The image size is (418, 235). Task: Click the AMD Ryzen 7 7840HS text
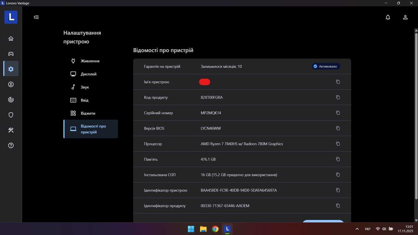242,144
